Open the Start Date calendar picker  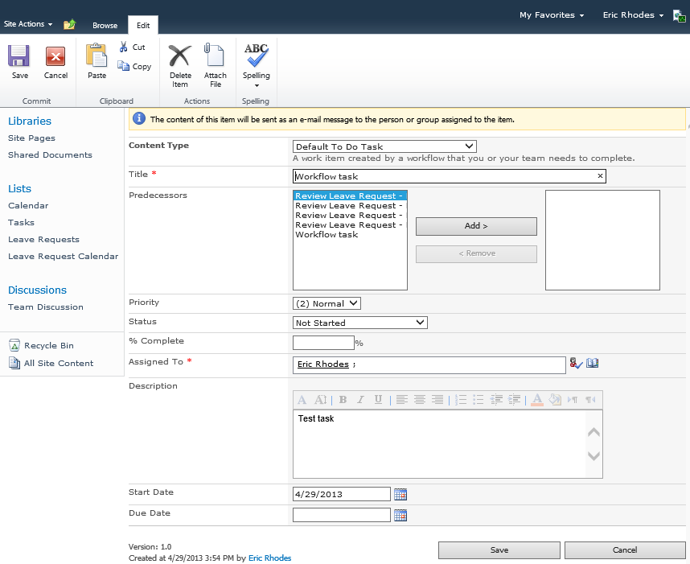pyautogui.click(x=400, y=494)
